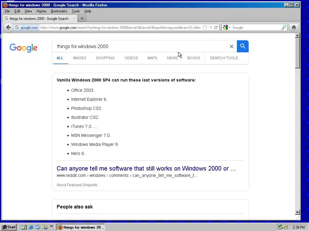Show URL history dropdown arrow
This screenshot has height=231, width=309.
pos(211,27)
